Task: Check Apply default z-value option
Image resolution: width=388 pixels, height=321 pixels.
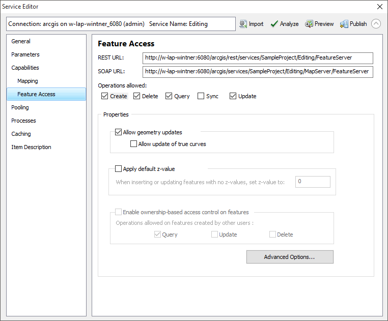Action: [x=119, y=169]
